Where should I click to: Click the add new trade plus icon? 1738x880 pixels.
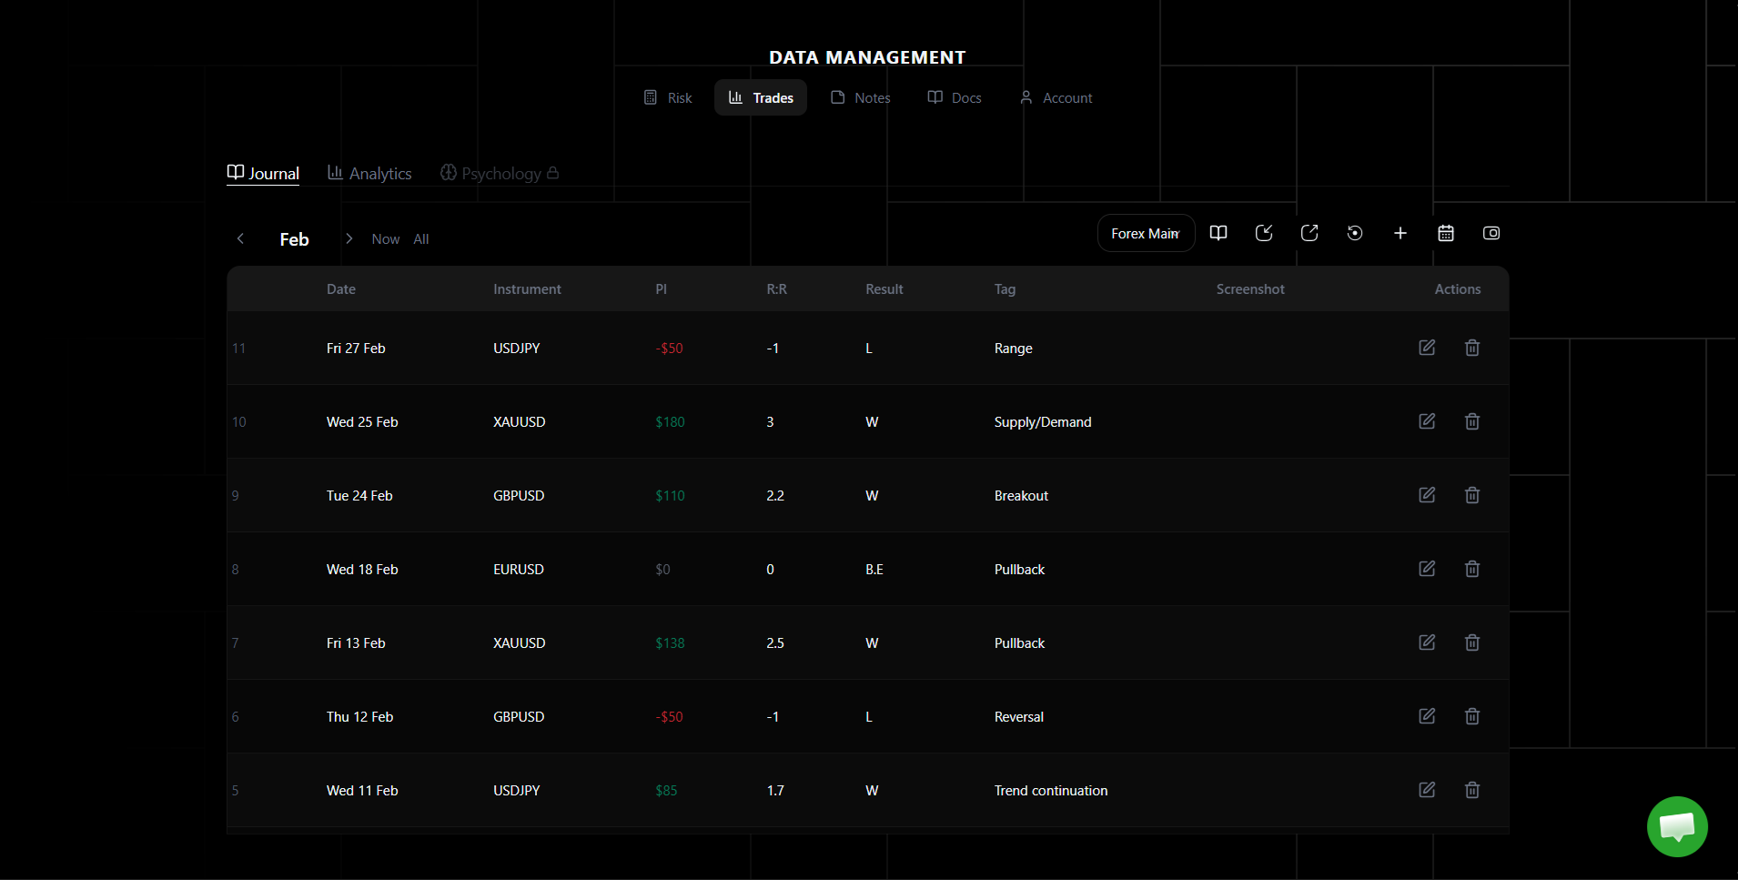pos(1399,233)
